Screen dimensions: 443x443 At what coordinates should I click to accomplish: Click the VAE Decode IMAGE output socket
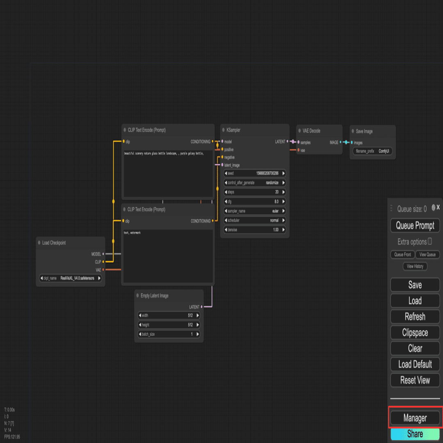340,142
